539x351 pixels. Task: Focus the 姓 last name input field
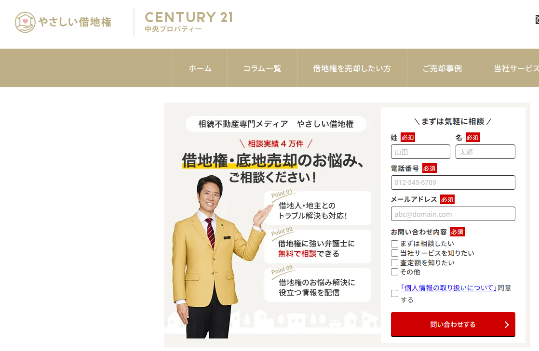pyautogui.click(x=420, y=152)
